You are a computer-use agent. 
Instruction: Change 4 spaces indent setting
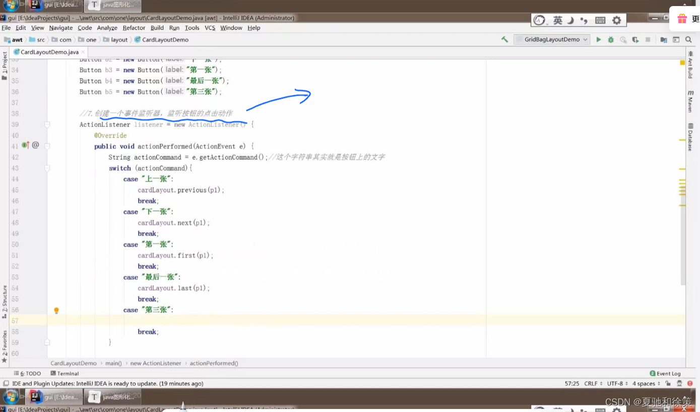coord(647,384)
